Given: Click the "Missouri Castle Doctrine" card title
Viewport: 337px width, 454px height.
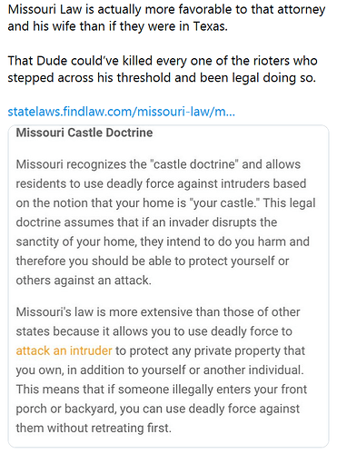Looking at the screenshot, I should tap(84, 133).
